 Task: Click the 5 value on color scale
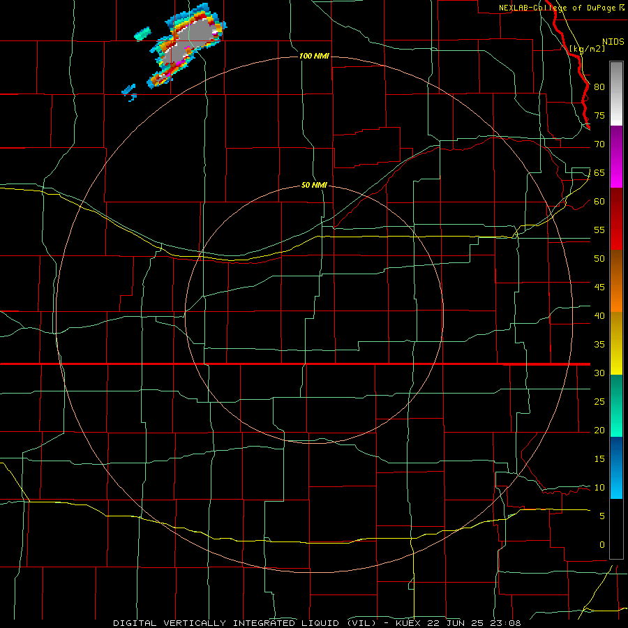602,516
